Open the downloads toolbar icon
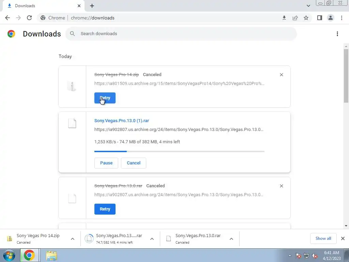 tap(284, 18)
